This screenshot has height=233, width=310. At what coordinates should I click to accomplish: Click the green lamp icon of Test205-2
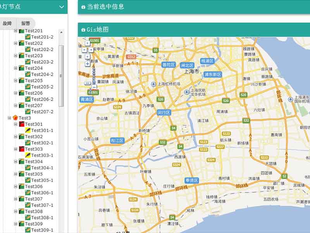coord(28,87)
